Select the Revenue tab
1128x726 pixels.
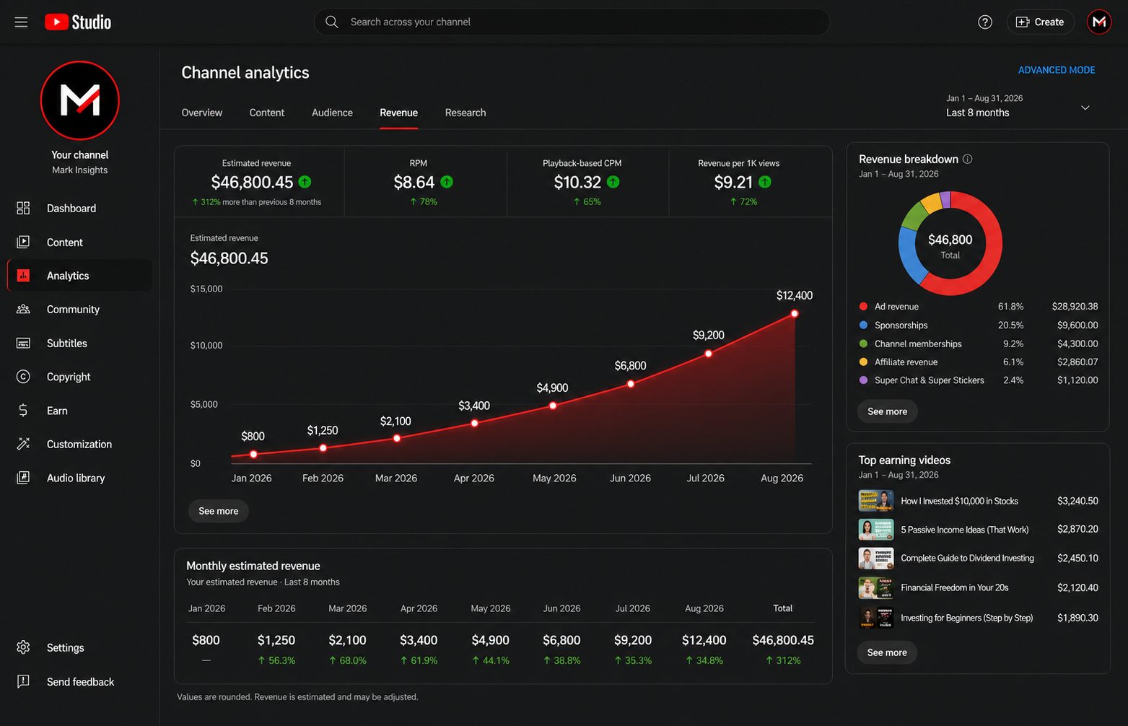(x=398, y=113)
